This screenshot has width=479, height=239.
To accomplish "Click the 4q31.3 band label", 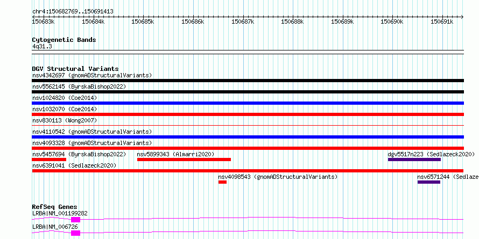I will click(42, 46).
